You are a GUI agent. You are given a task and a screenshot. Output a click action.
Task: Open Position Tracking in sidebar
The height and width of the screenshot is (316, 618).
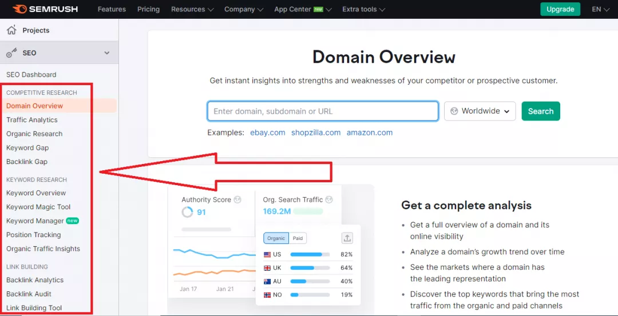[34, 235]
